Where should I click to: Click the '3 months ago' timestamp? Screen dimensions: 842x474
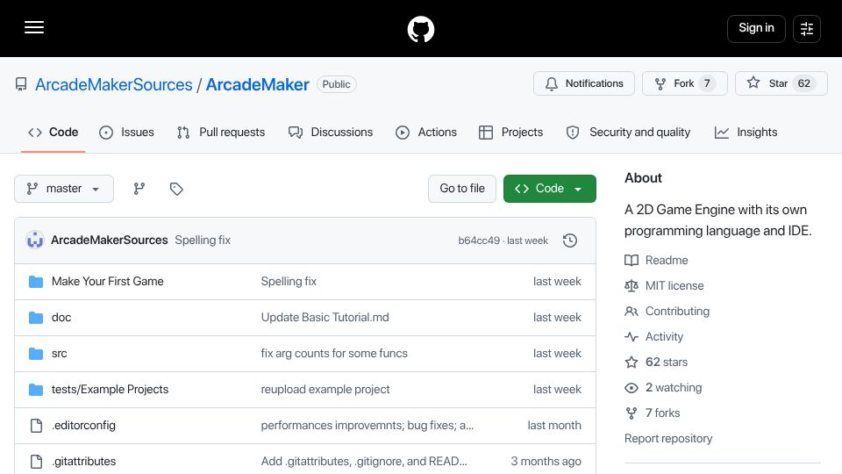[546, 461]
